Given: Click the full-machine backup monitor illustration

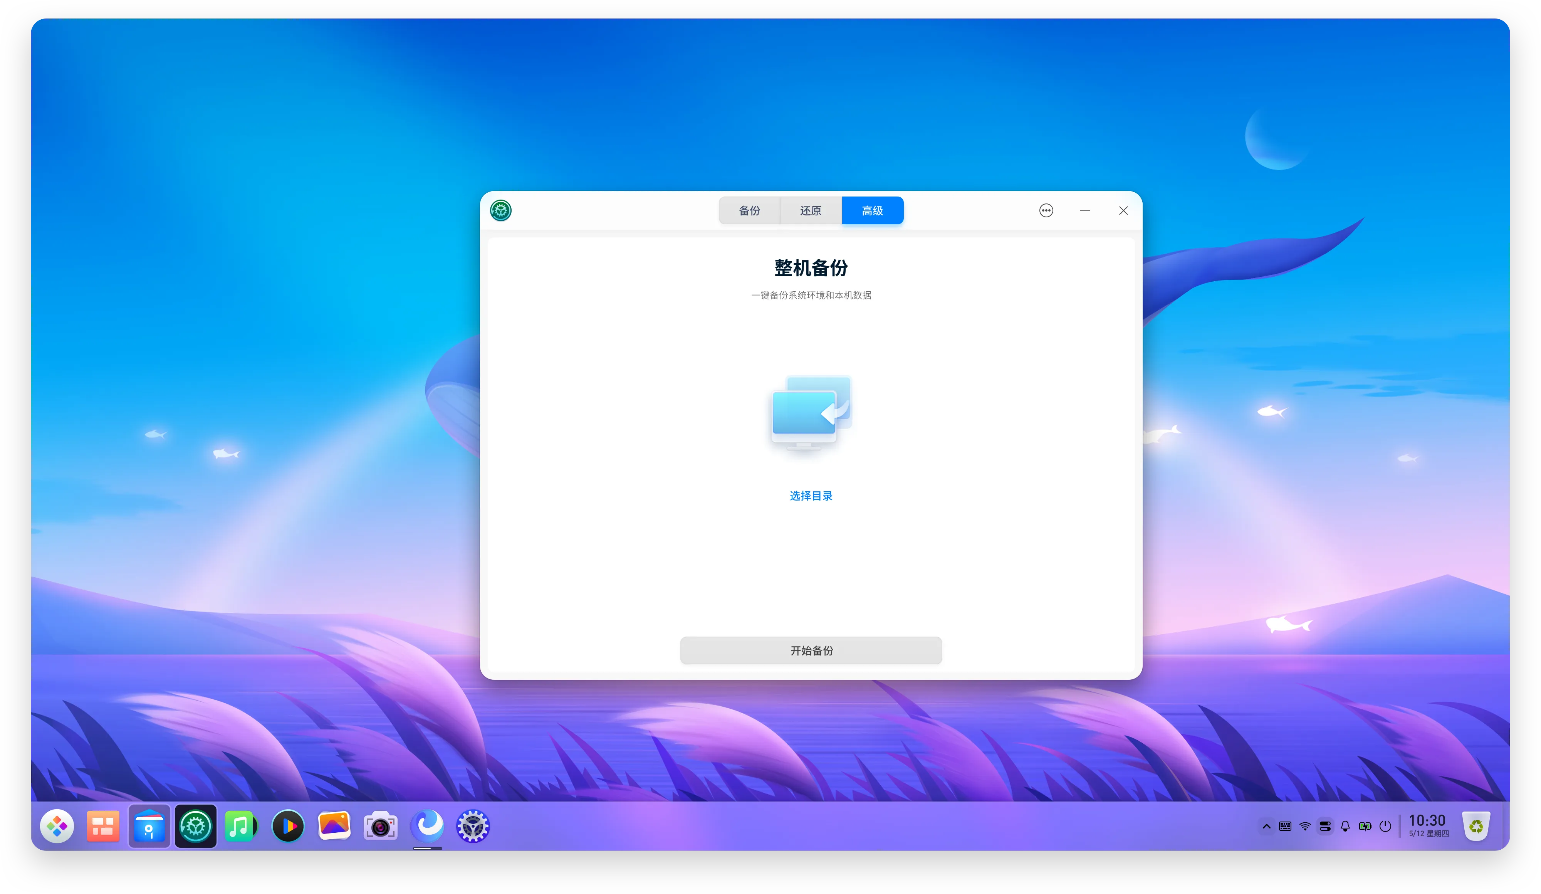Looking at the screenshot, I should tap(811, 413).
